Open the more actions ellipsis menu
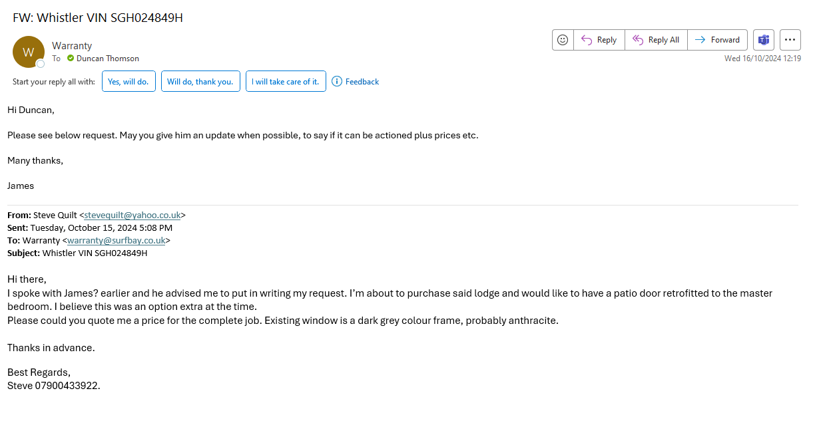 [x=790, y=40]
